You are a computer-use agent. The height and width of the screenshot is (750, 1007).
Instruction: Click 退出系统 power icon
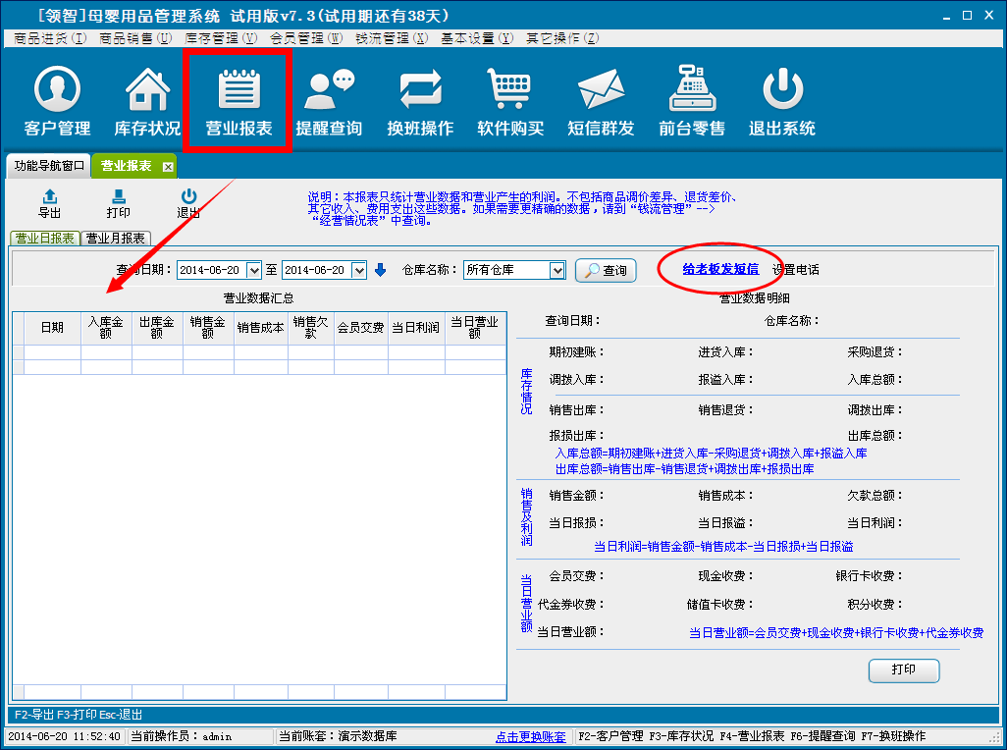pyautogui.click(x=782, y=91)
